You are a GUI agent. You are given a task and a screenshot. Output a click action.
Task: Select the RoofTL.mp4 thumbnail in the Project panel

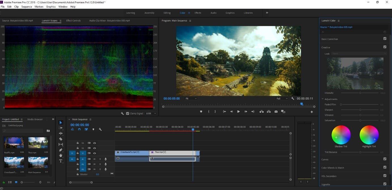14,143
